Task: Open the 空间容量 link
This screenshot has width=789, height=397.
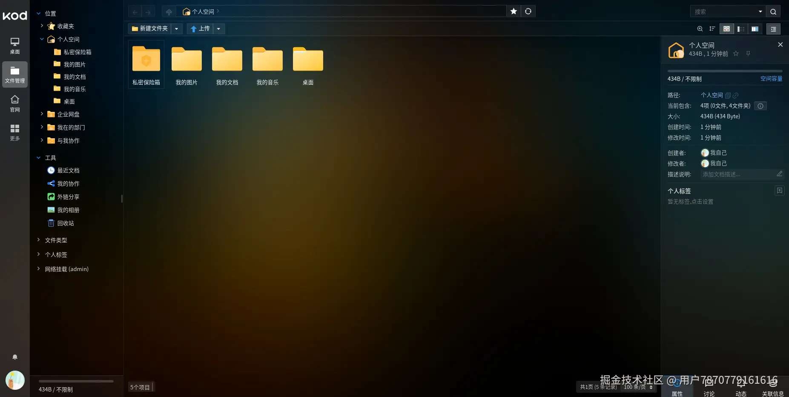Action: (771, 79)
